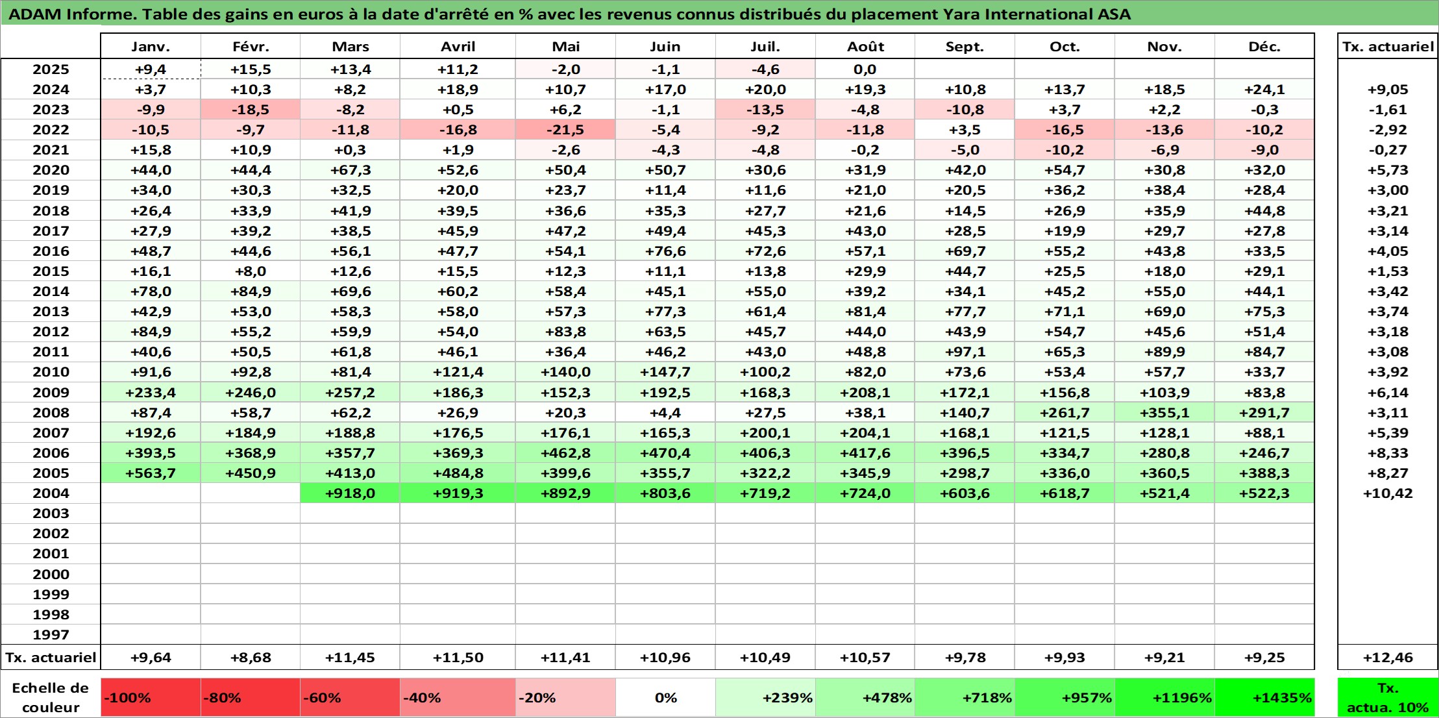Click the value +67,3 in 2020 row
Screen dimensions: 1439x718
click(350, 170)
